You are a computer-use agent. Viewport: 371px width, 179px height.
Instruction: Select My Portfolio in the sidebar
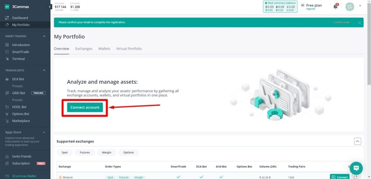[x=21, y=25]
